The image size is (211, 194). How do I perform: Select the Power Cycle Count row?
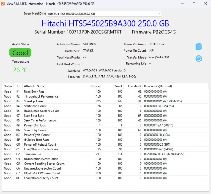point(105,135)
